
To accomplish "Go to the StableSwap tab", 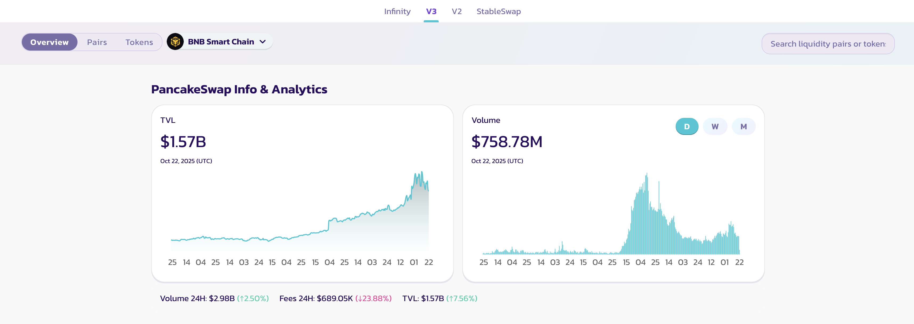I will click(498, 11).
